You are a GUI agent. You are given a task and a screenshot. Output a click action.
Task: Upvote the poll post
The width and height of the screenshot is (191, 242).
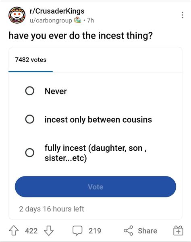[x=14, y=231]
